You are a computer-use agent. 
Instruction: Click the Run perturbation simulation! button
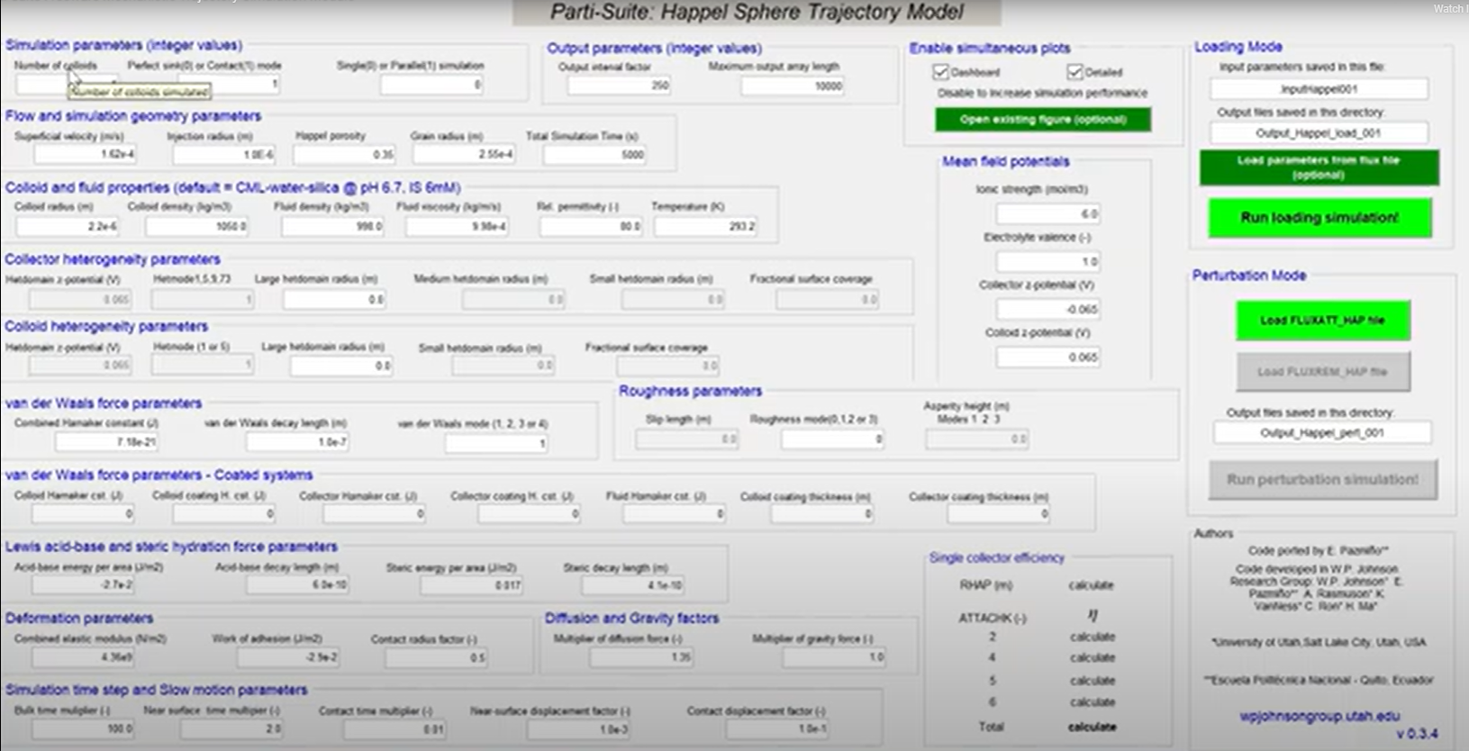coord(1322,480)
